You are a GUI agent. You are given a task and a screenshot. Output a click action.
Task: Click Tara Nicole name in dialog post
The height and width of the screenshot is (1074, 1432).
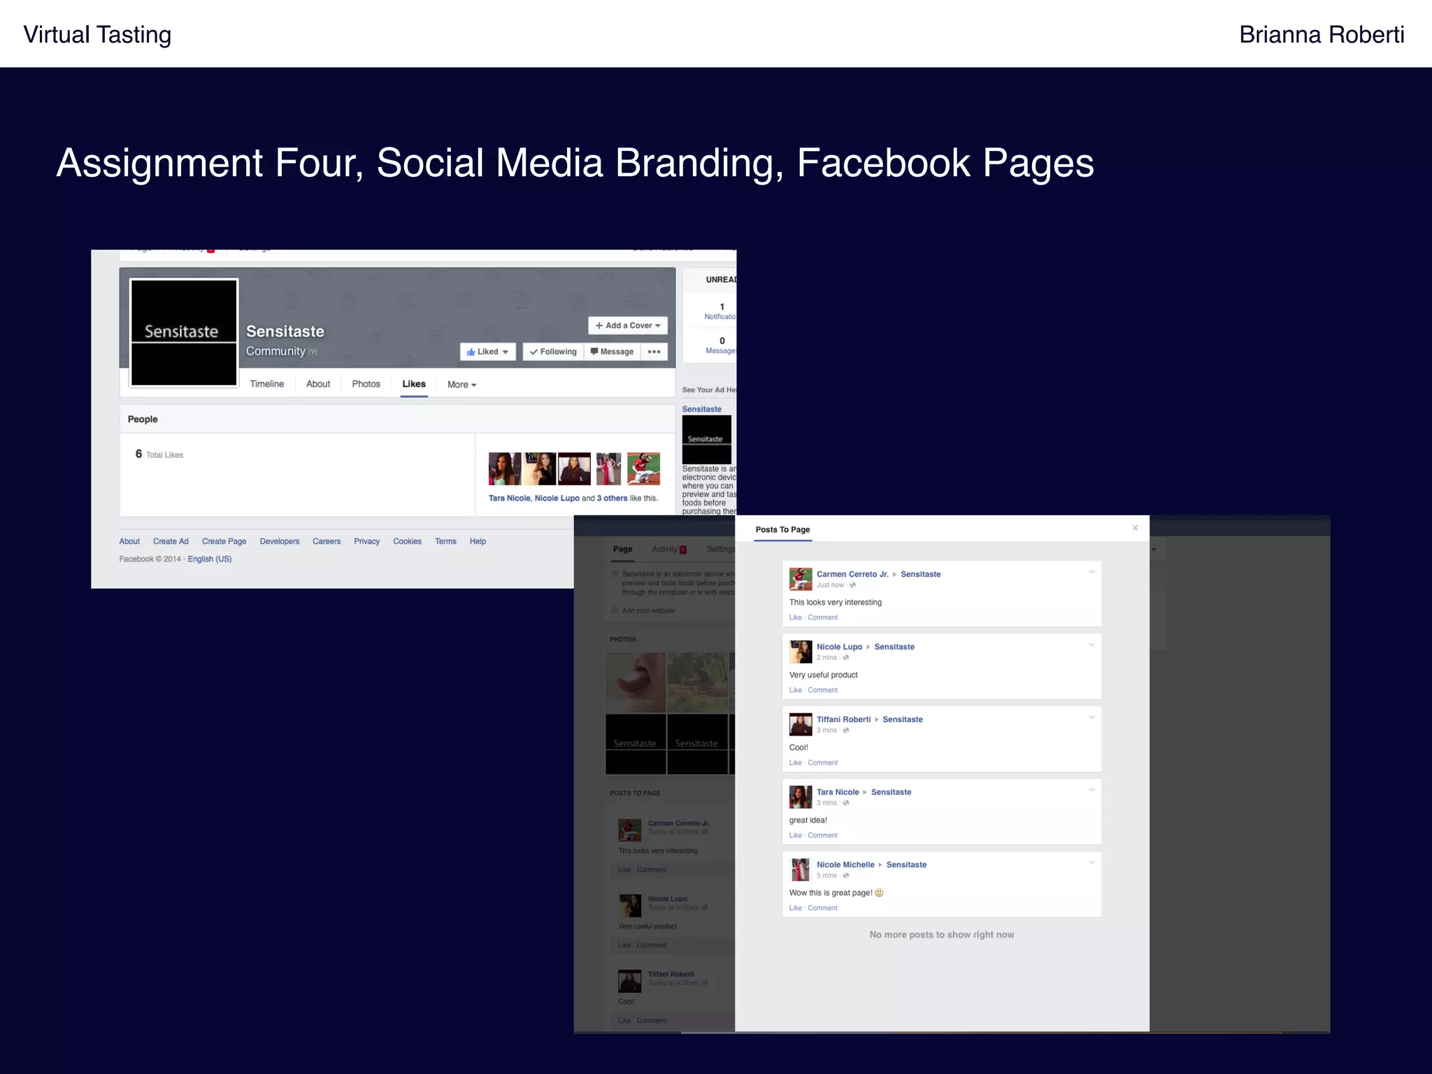pos(838,792)
